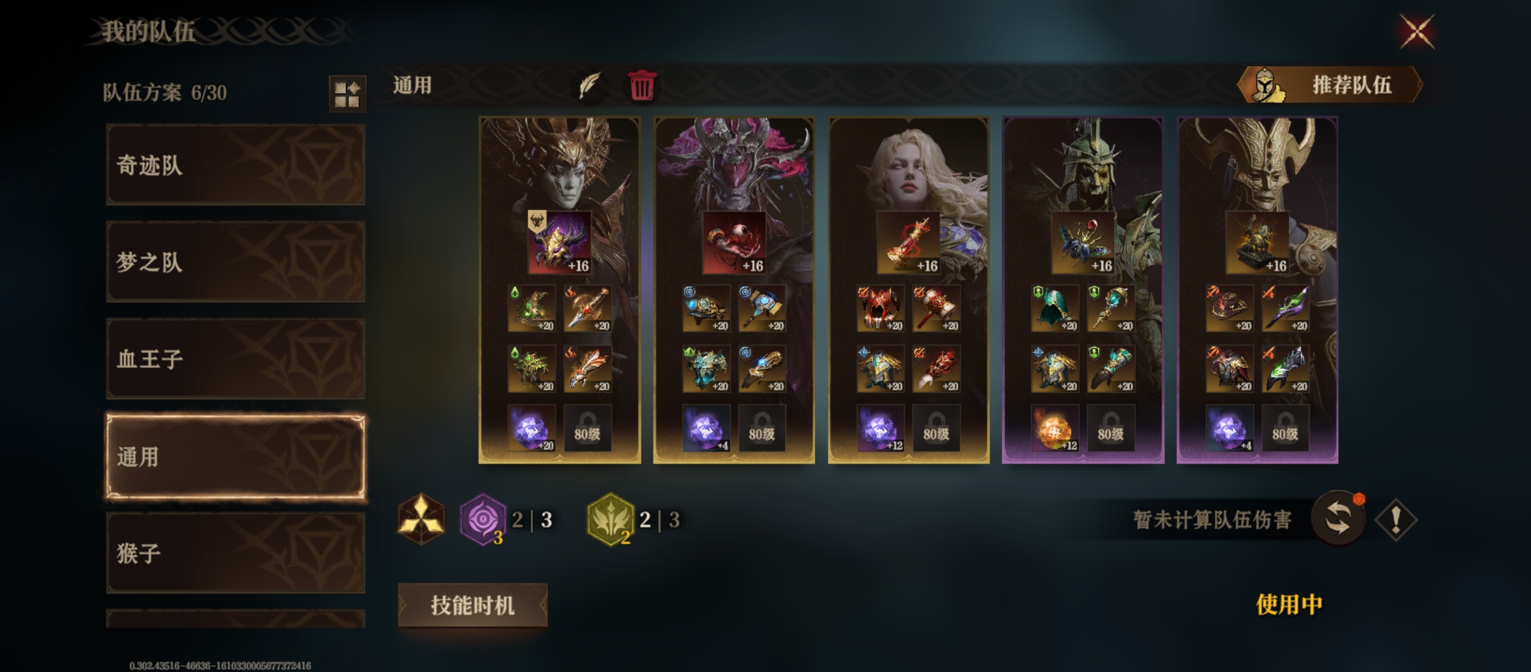Tap the locked 80级 slot of first hero
Screen dimensions: 1531x672
pyautogui.click(x=588, y=428)
